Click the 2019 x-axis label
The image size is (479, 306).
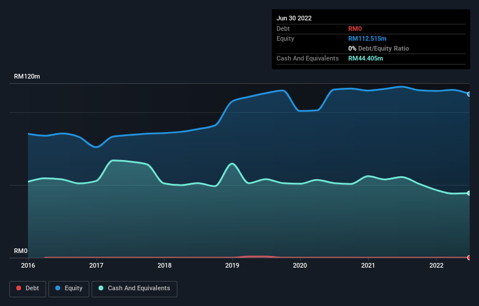tap(232, 265)
